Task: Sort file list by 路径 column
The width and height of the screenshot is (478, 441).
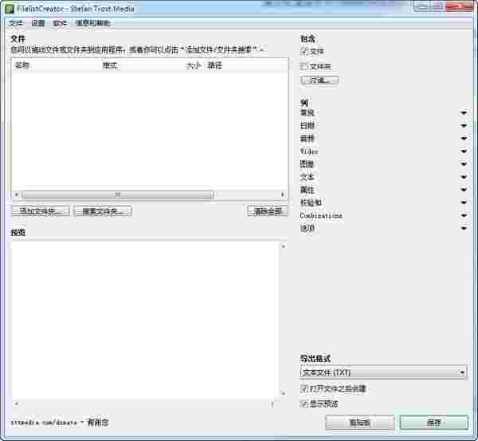Action: [x=214, y=65]
